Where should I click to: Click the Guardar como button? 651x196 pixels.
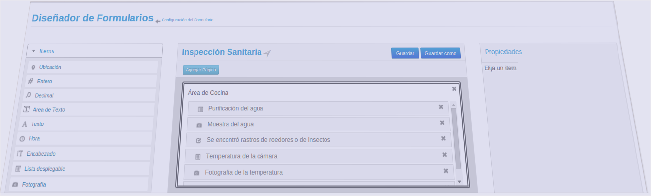(x=440, y=53)
